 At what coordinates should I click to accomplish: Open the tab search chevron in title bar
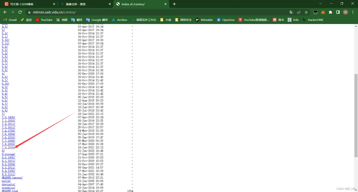click(x=321, y=4)
